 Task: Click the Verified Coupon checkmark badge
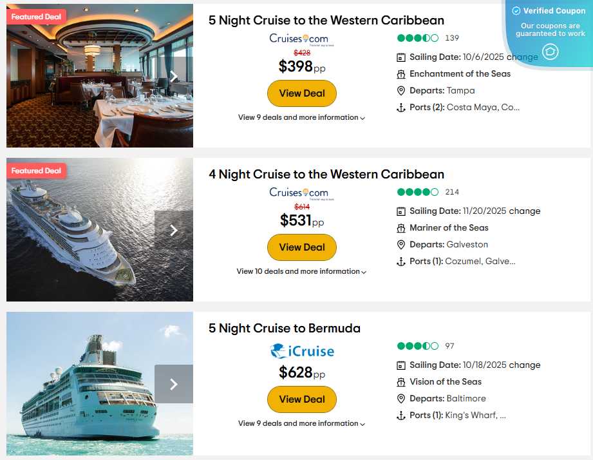516,10
